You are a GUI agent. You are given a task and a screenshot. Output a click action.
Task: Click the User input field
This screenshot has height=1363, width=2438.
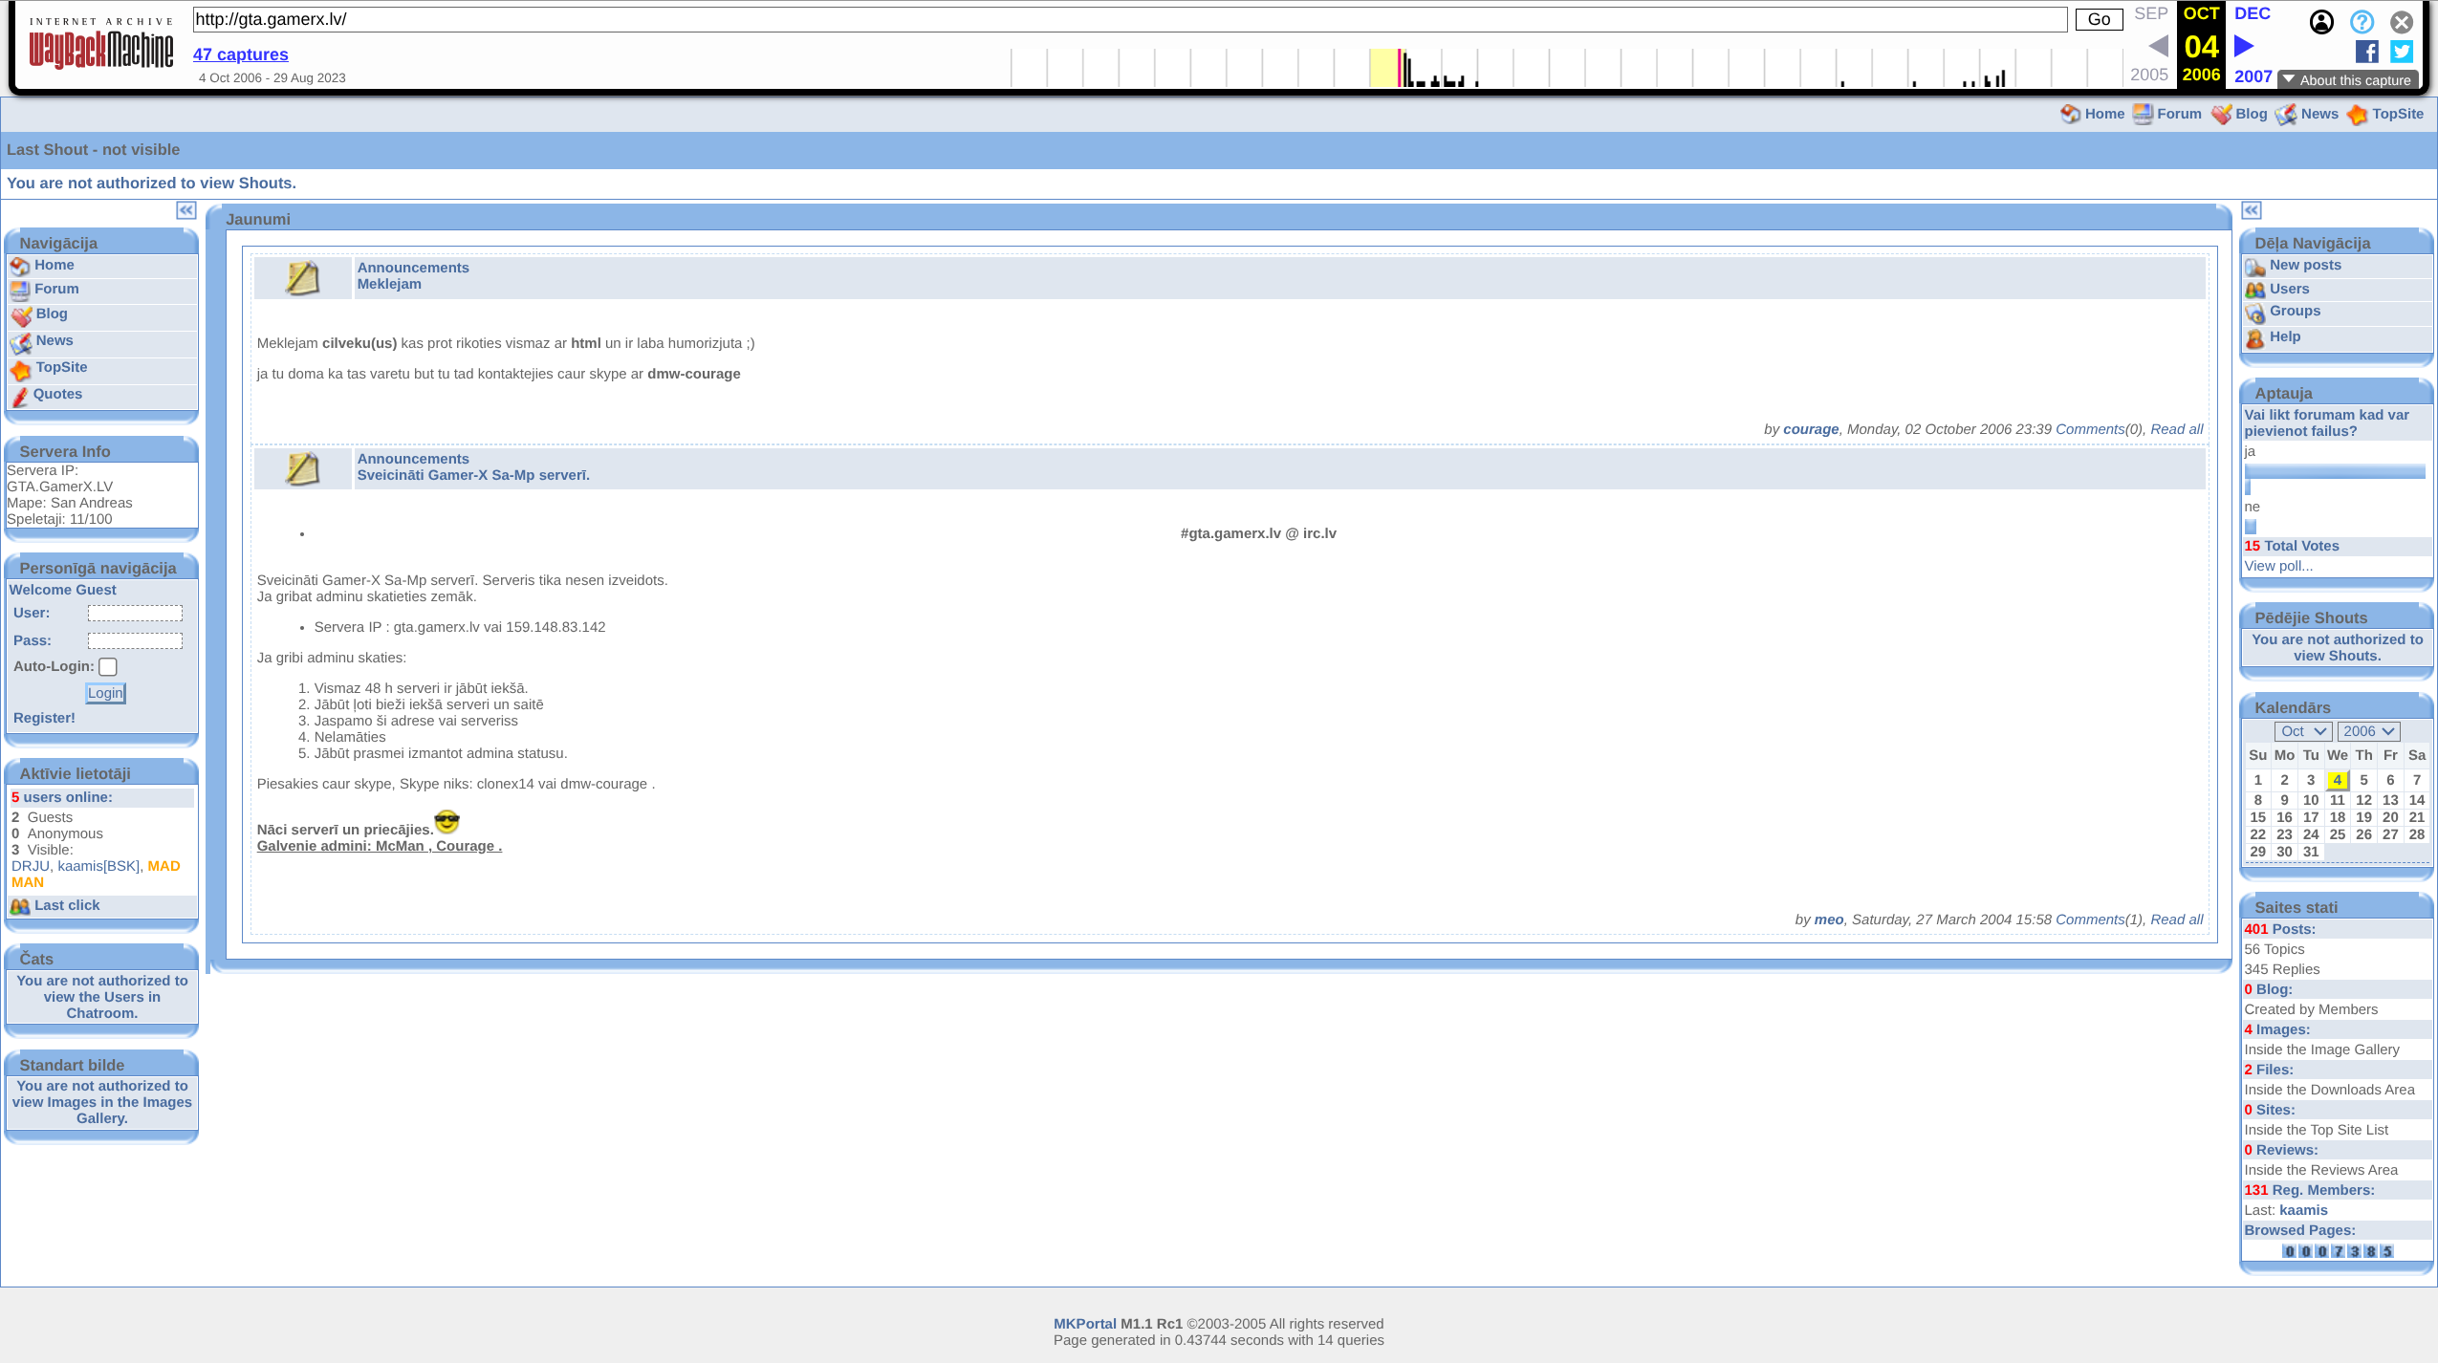tap(135, 614)
